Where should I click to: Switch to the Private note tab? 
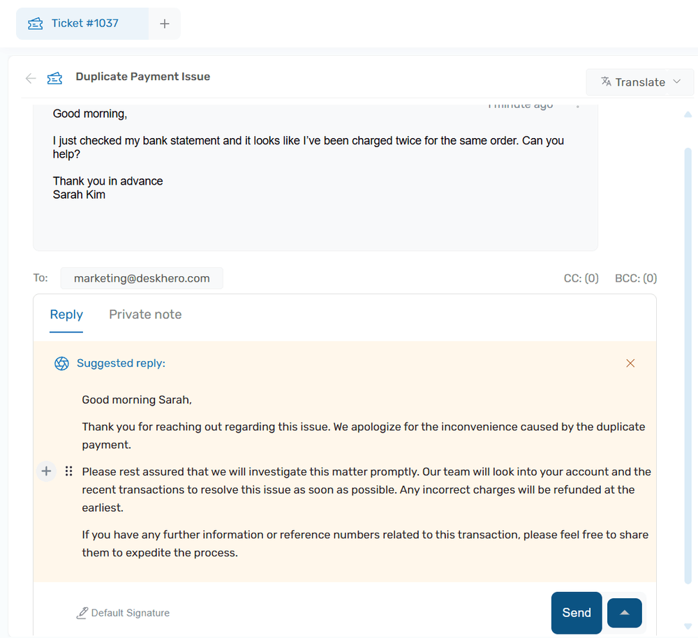click(145, 314)
